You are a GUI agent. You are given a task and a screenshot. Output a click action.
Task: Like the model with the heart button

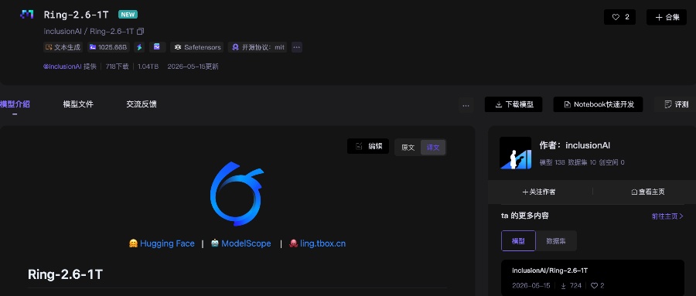click(x=619, y=17)
